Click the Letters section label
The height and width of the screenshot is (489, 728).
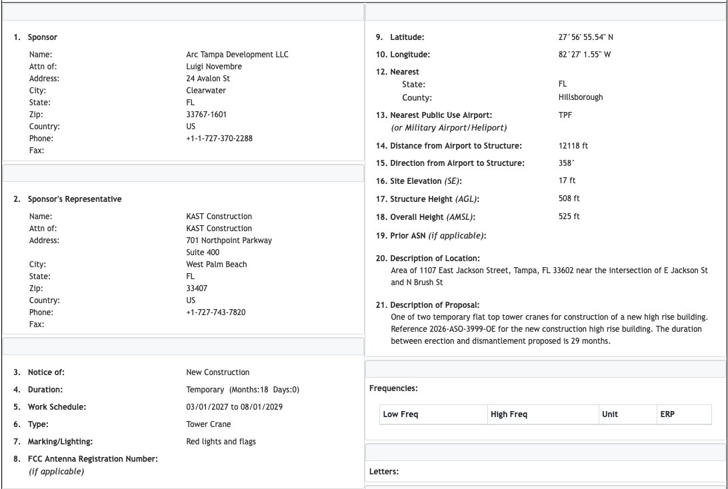coord(383,472)
